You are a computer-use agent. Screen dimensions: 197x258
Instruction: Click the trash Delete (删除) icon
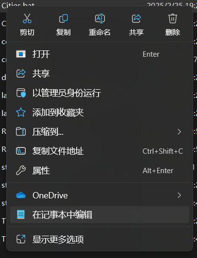173,18
